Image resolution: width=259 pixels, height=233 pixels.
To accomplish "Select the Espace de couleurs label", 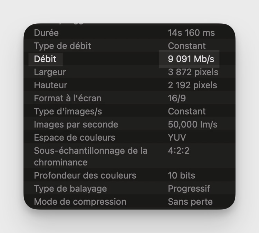I will click(75, 138).
